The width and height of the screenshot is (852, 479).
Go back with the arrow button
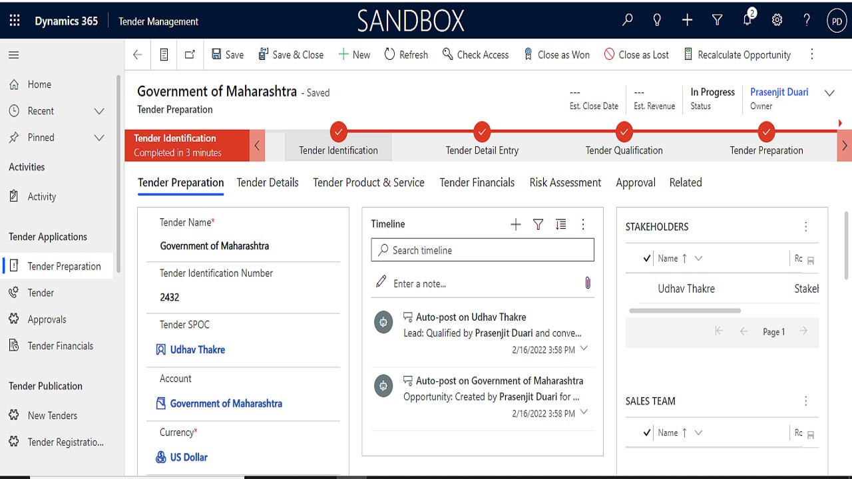point(138,55)
